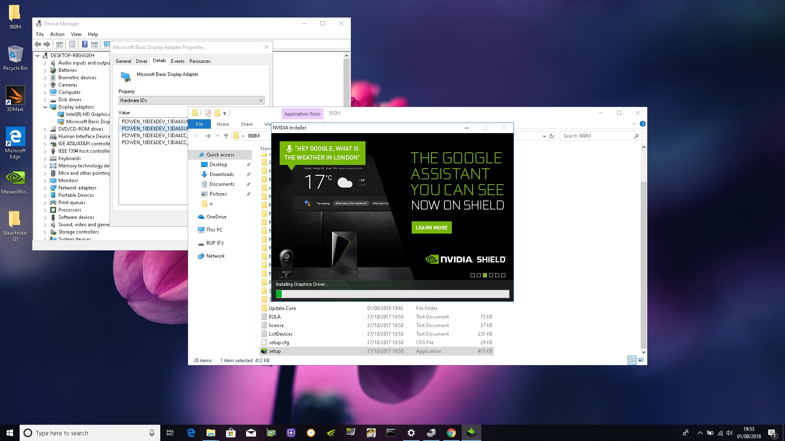Click the Batteries icon in device tree
The image size is (785, 441).
click(x=53, y=70)
